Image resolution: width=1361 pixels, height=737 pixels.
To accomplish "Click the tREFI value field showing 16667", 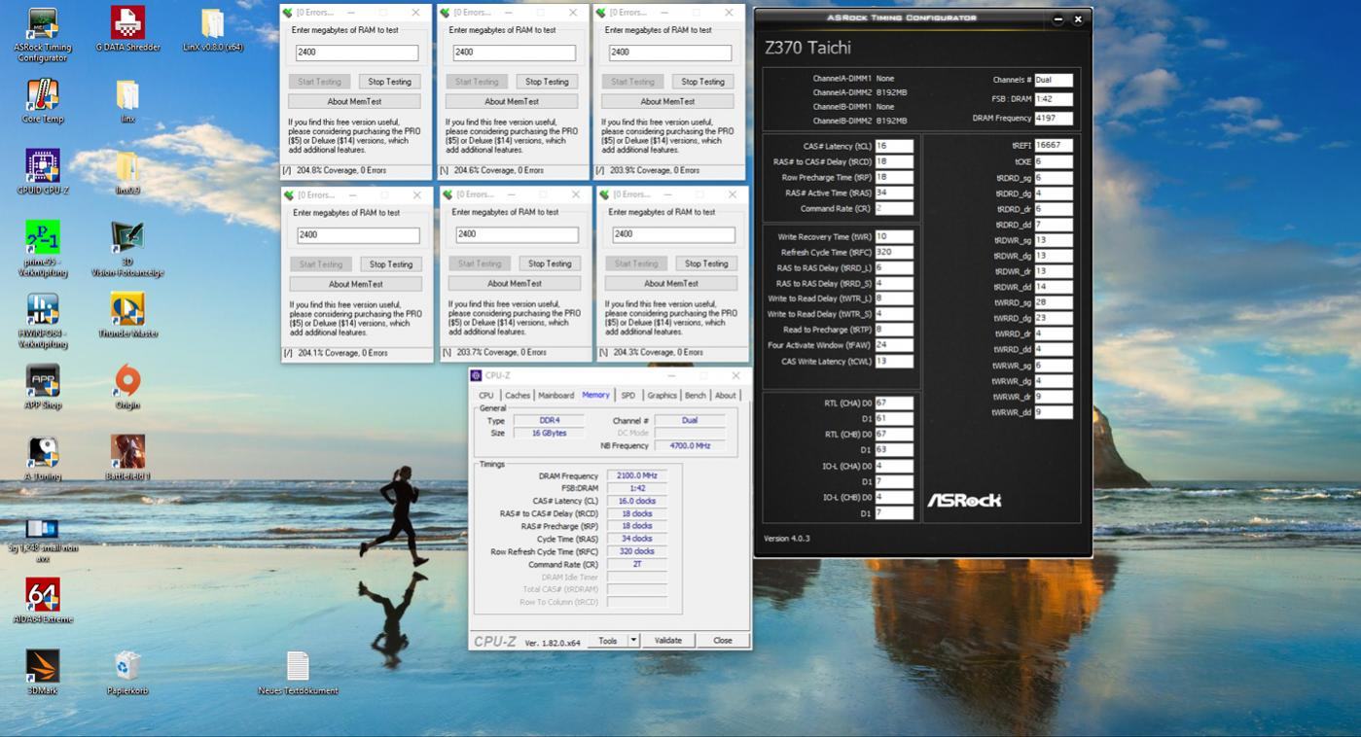I will click(x=1054, y=146).
